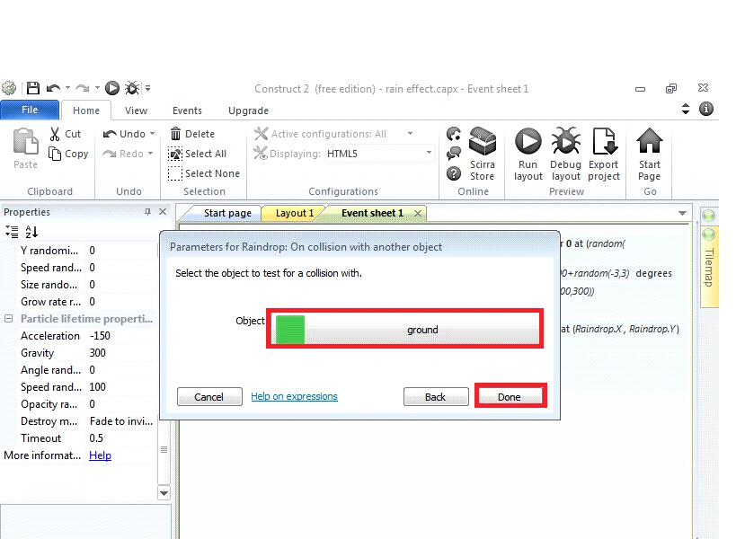Open the More information Help link

point(100,455)
